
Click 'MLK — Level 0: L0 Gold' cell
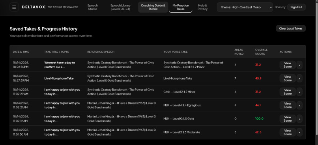(x=179, y=119)
